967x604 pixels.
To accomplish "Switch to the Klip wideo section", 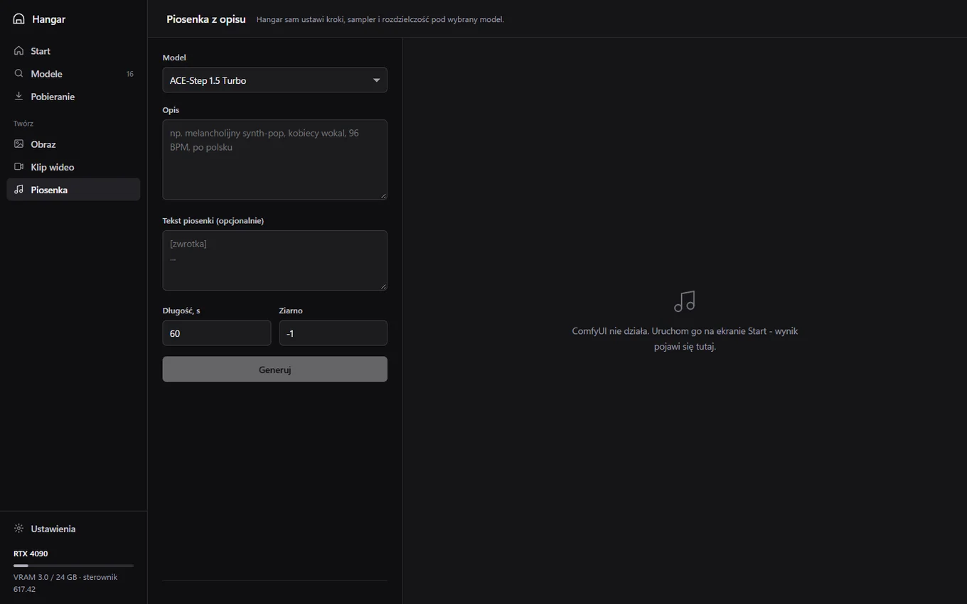I will point(73,167).
